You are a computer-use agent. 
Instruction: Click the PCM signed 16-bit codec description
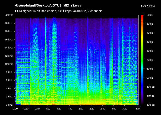59,11
